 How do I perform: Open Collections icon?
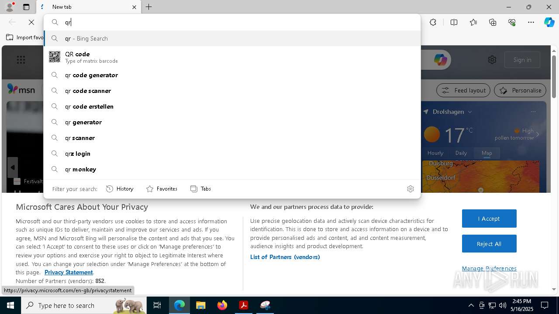(493, 22)
